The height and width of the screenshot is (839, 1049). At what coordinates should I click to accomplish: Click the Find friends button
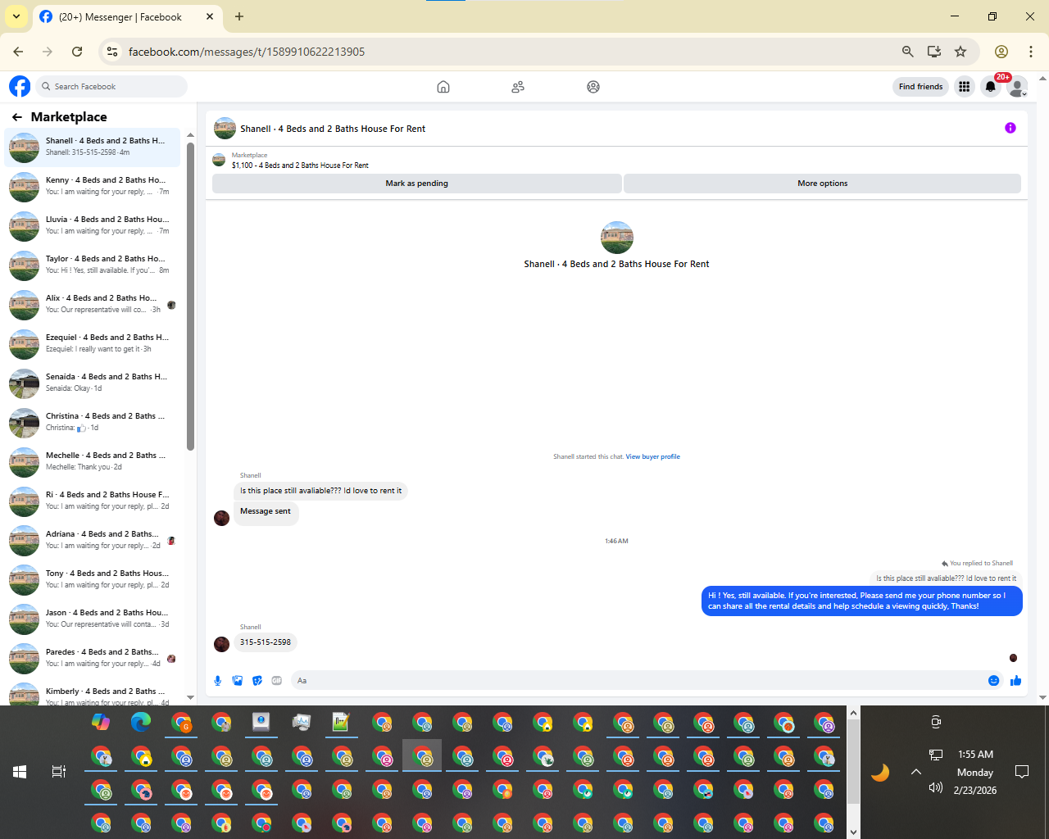[x=921, y=87]
